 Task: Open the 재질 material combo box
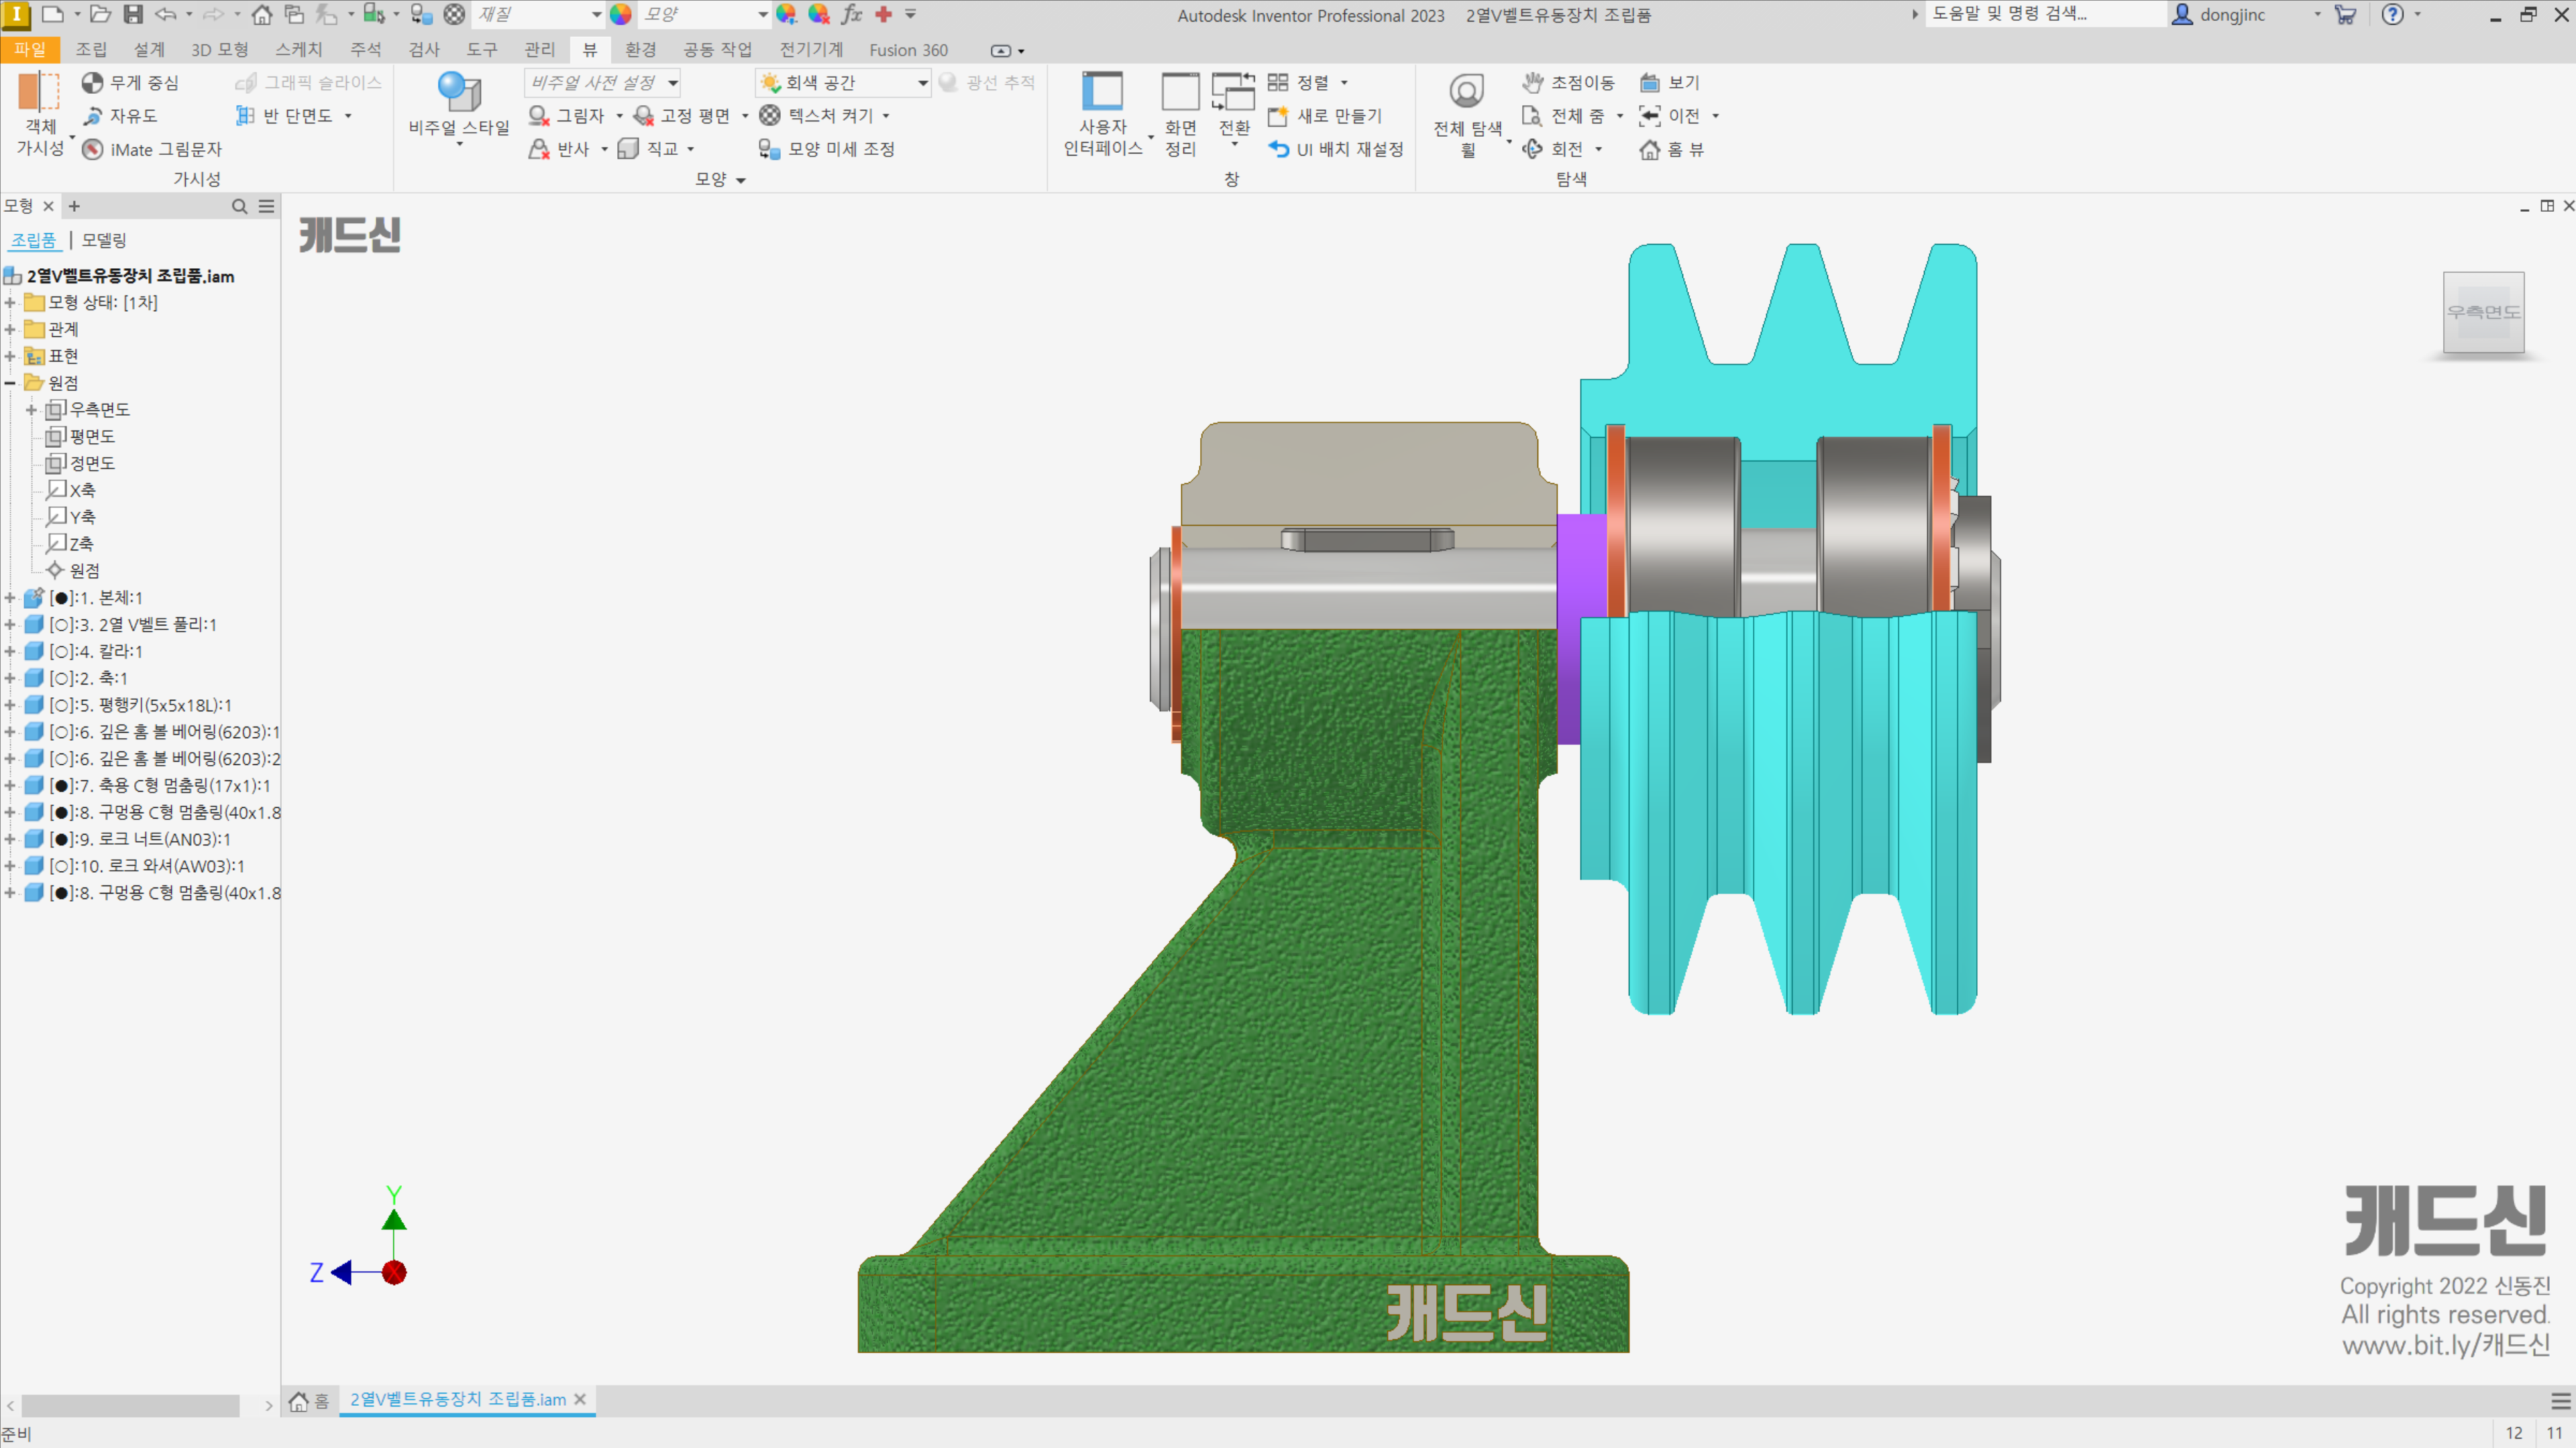[x=538, y=14]
